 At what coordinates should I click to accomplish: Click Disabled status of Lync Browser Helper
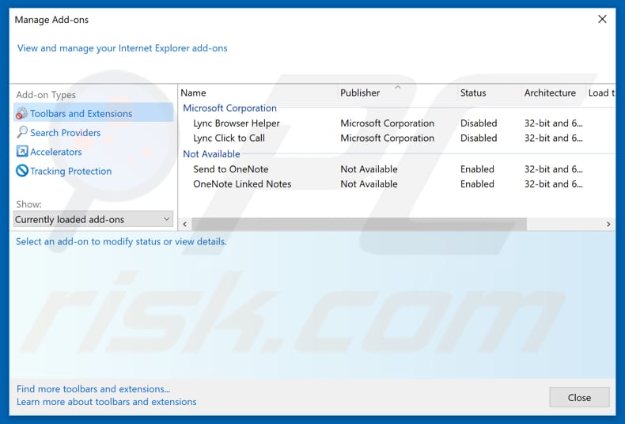(x=479, y=123)
